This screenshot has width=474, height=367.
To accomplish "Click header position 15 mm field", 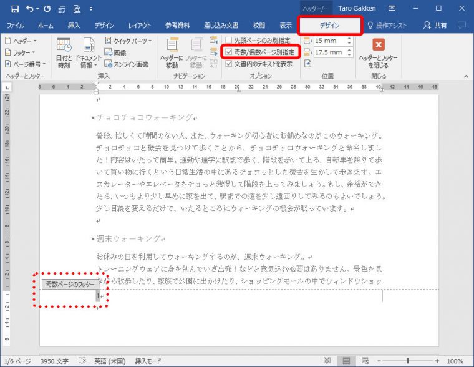I will (x=329, y=41).
